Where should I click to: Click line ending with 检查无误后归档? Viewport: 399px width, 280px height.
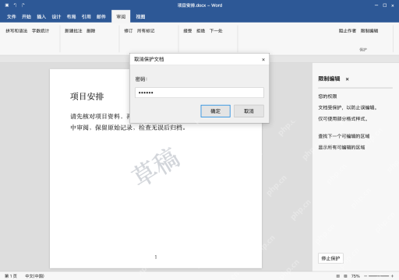pyautogui.click(x=128, y=128)
